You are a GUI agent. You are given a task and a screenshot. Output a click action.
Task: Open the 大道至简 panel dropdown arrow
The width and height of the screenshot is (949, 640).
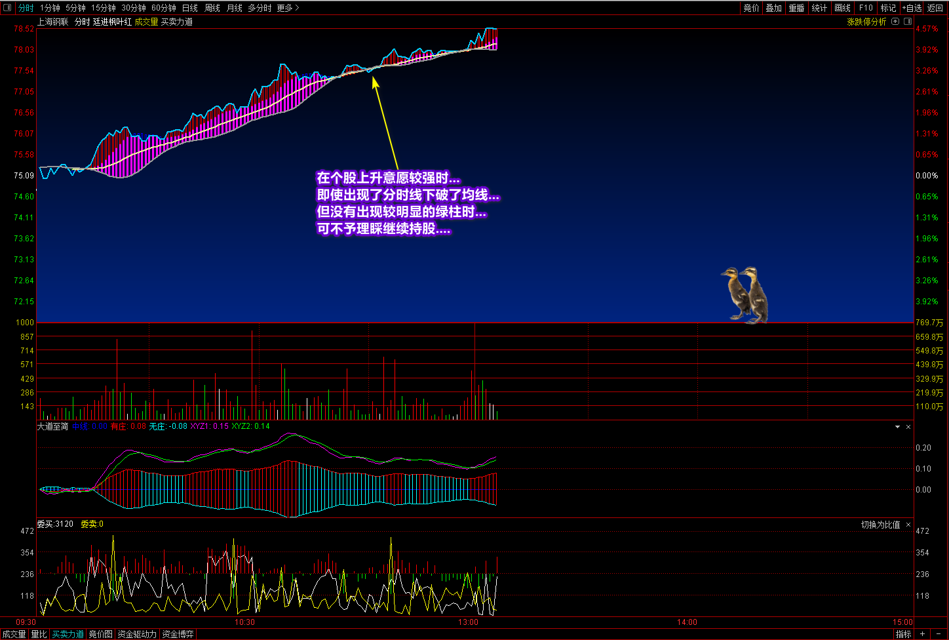click(897, 427)
